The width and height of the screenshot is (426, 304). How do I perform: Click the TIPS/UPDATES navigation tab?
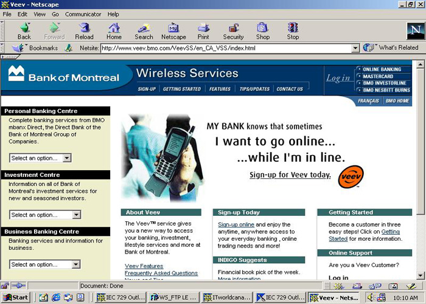(x=254, y=89)
